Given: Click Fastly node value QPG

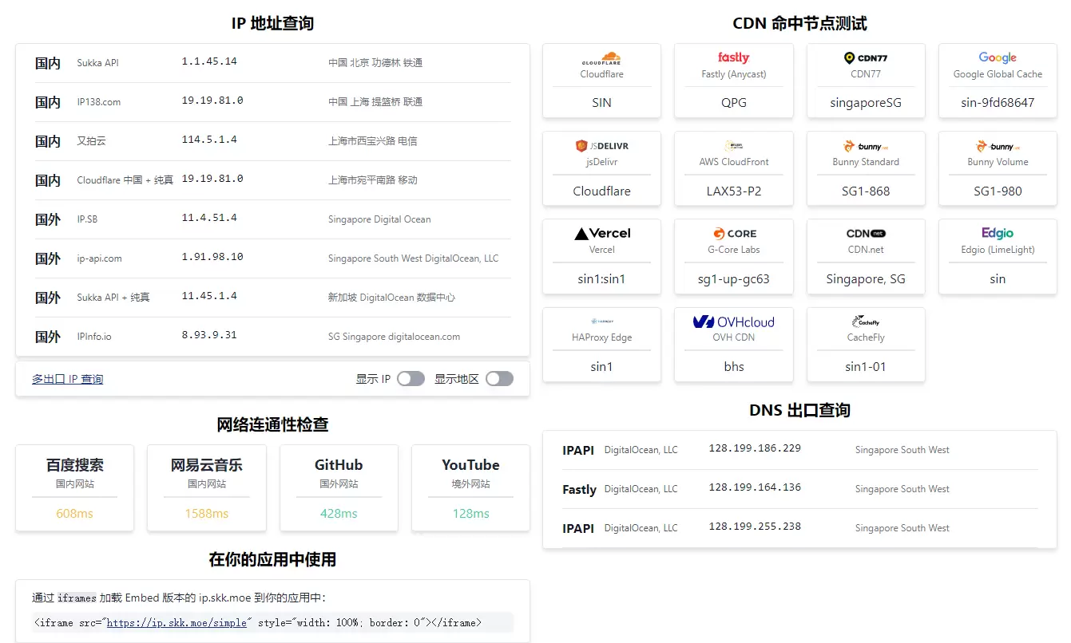Looking at the screenshot, I should [x=733, y=103].
